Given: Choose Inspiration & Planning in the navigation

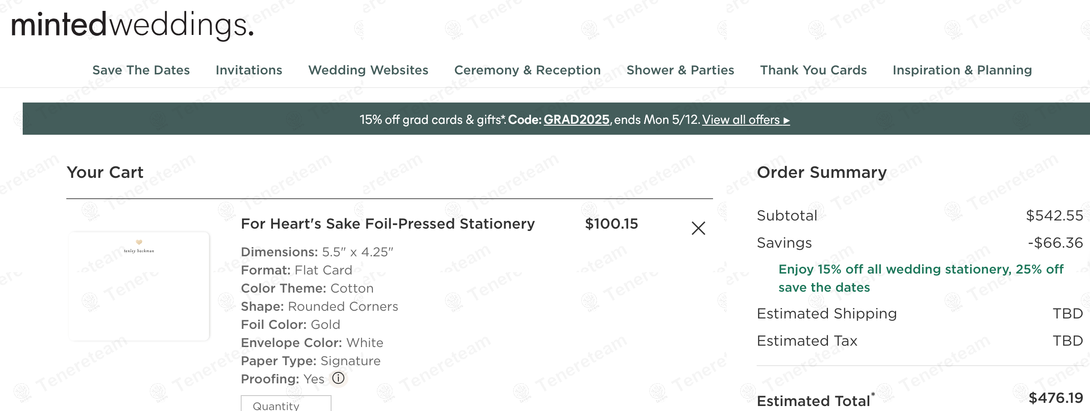Looking at the screenshot, I should pyautogui.click(x=962, y=70).
